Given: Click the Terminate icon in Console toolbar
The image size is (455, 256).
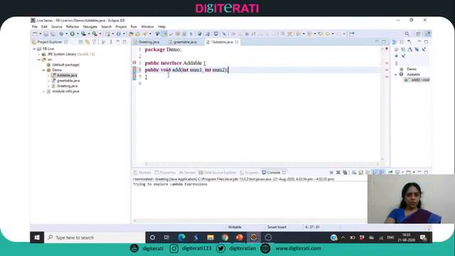Looking at the screenshot, I should point(331,172).
